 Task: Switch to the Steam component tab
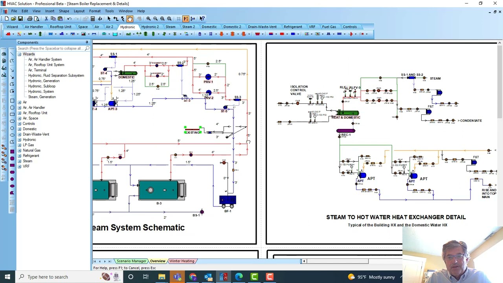[x=170, y=27]
